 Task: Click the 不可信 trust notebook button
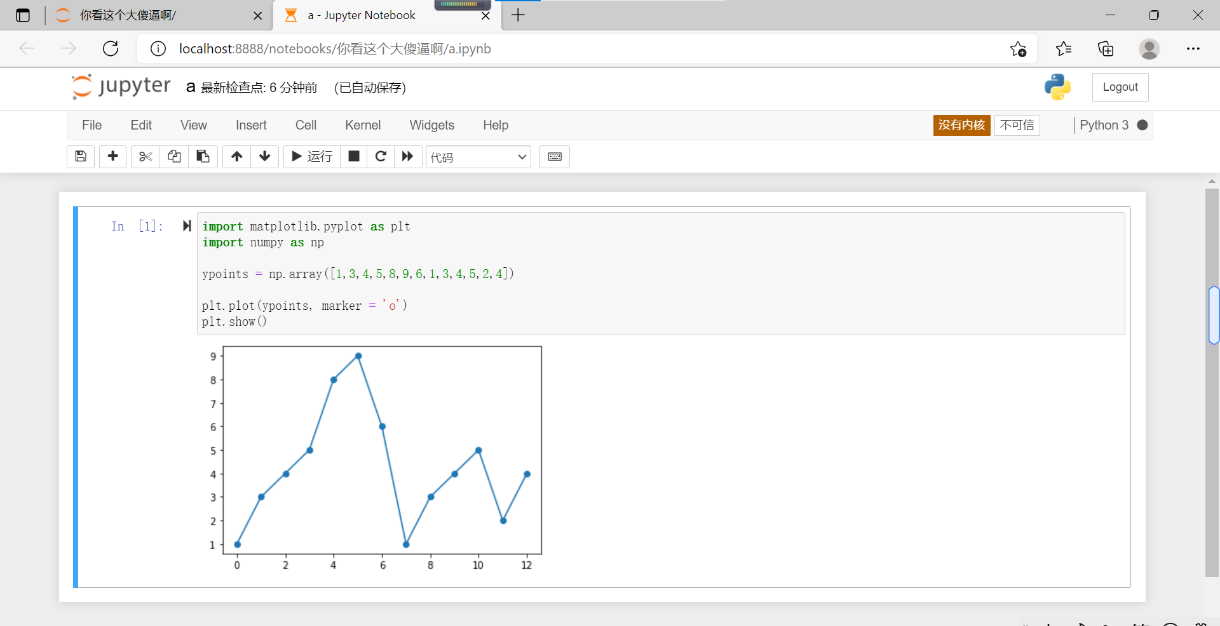click(x=1017, y=125)
